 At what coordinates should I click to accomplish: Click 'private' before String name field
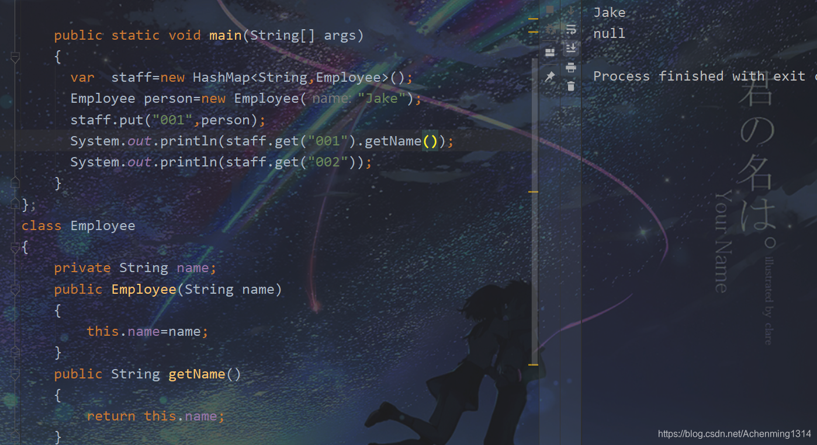pyautogui.click(x=82, y=267)
